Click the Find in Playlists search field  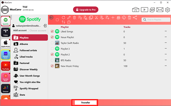click(x=156, y=20)
